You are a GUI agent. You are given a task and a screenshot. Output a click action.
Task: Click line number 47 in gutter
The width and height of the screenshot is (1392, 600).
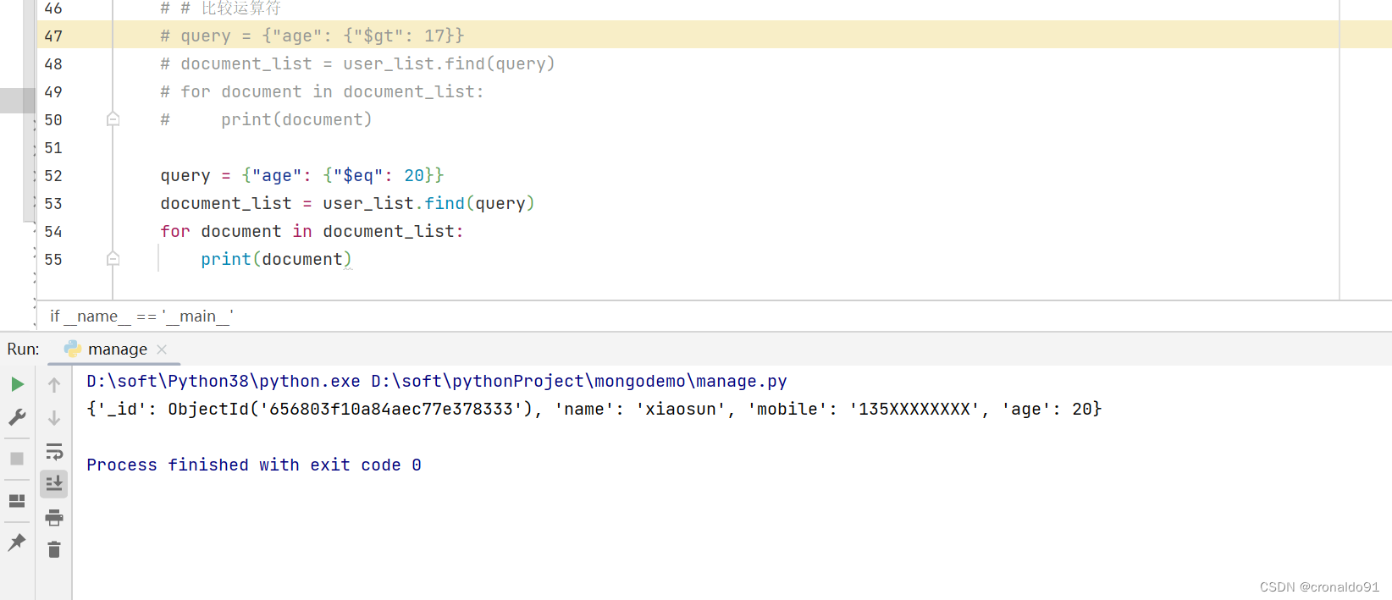(x=53, y=36)
